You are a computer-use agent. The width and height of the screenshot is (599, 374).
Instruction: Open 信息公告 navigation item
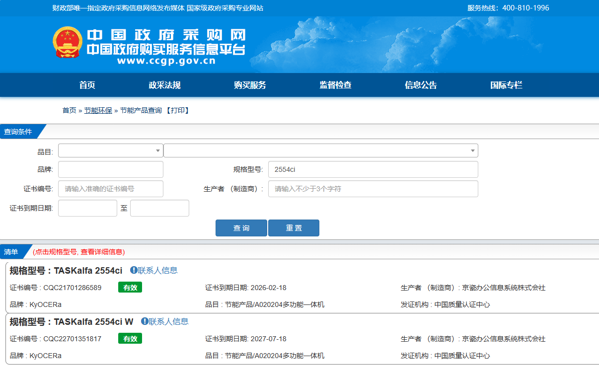tap(421, 85)
